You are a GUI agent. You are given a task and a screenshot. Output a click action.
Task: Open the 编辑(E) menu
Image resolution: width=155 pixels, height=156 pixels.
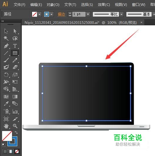tap(36, 5)
